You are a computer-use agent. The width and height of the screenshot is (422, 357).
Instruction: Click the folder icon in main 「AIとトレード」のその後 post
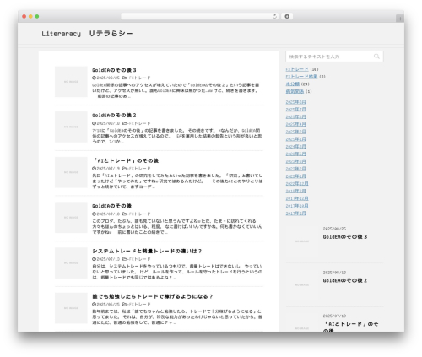(x=124, y=169)
